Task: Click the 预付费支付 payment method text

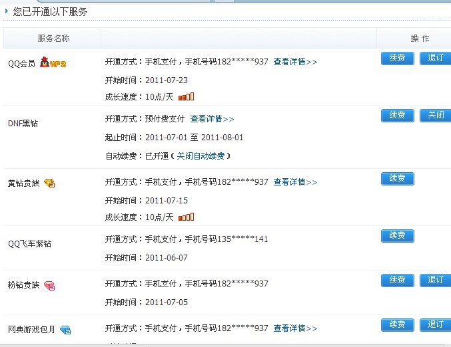Action: (165, 119)
